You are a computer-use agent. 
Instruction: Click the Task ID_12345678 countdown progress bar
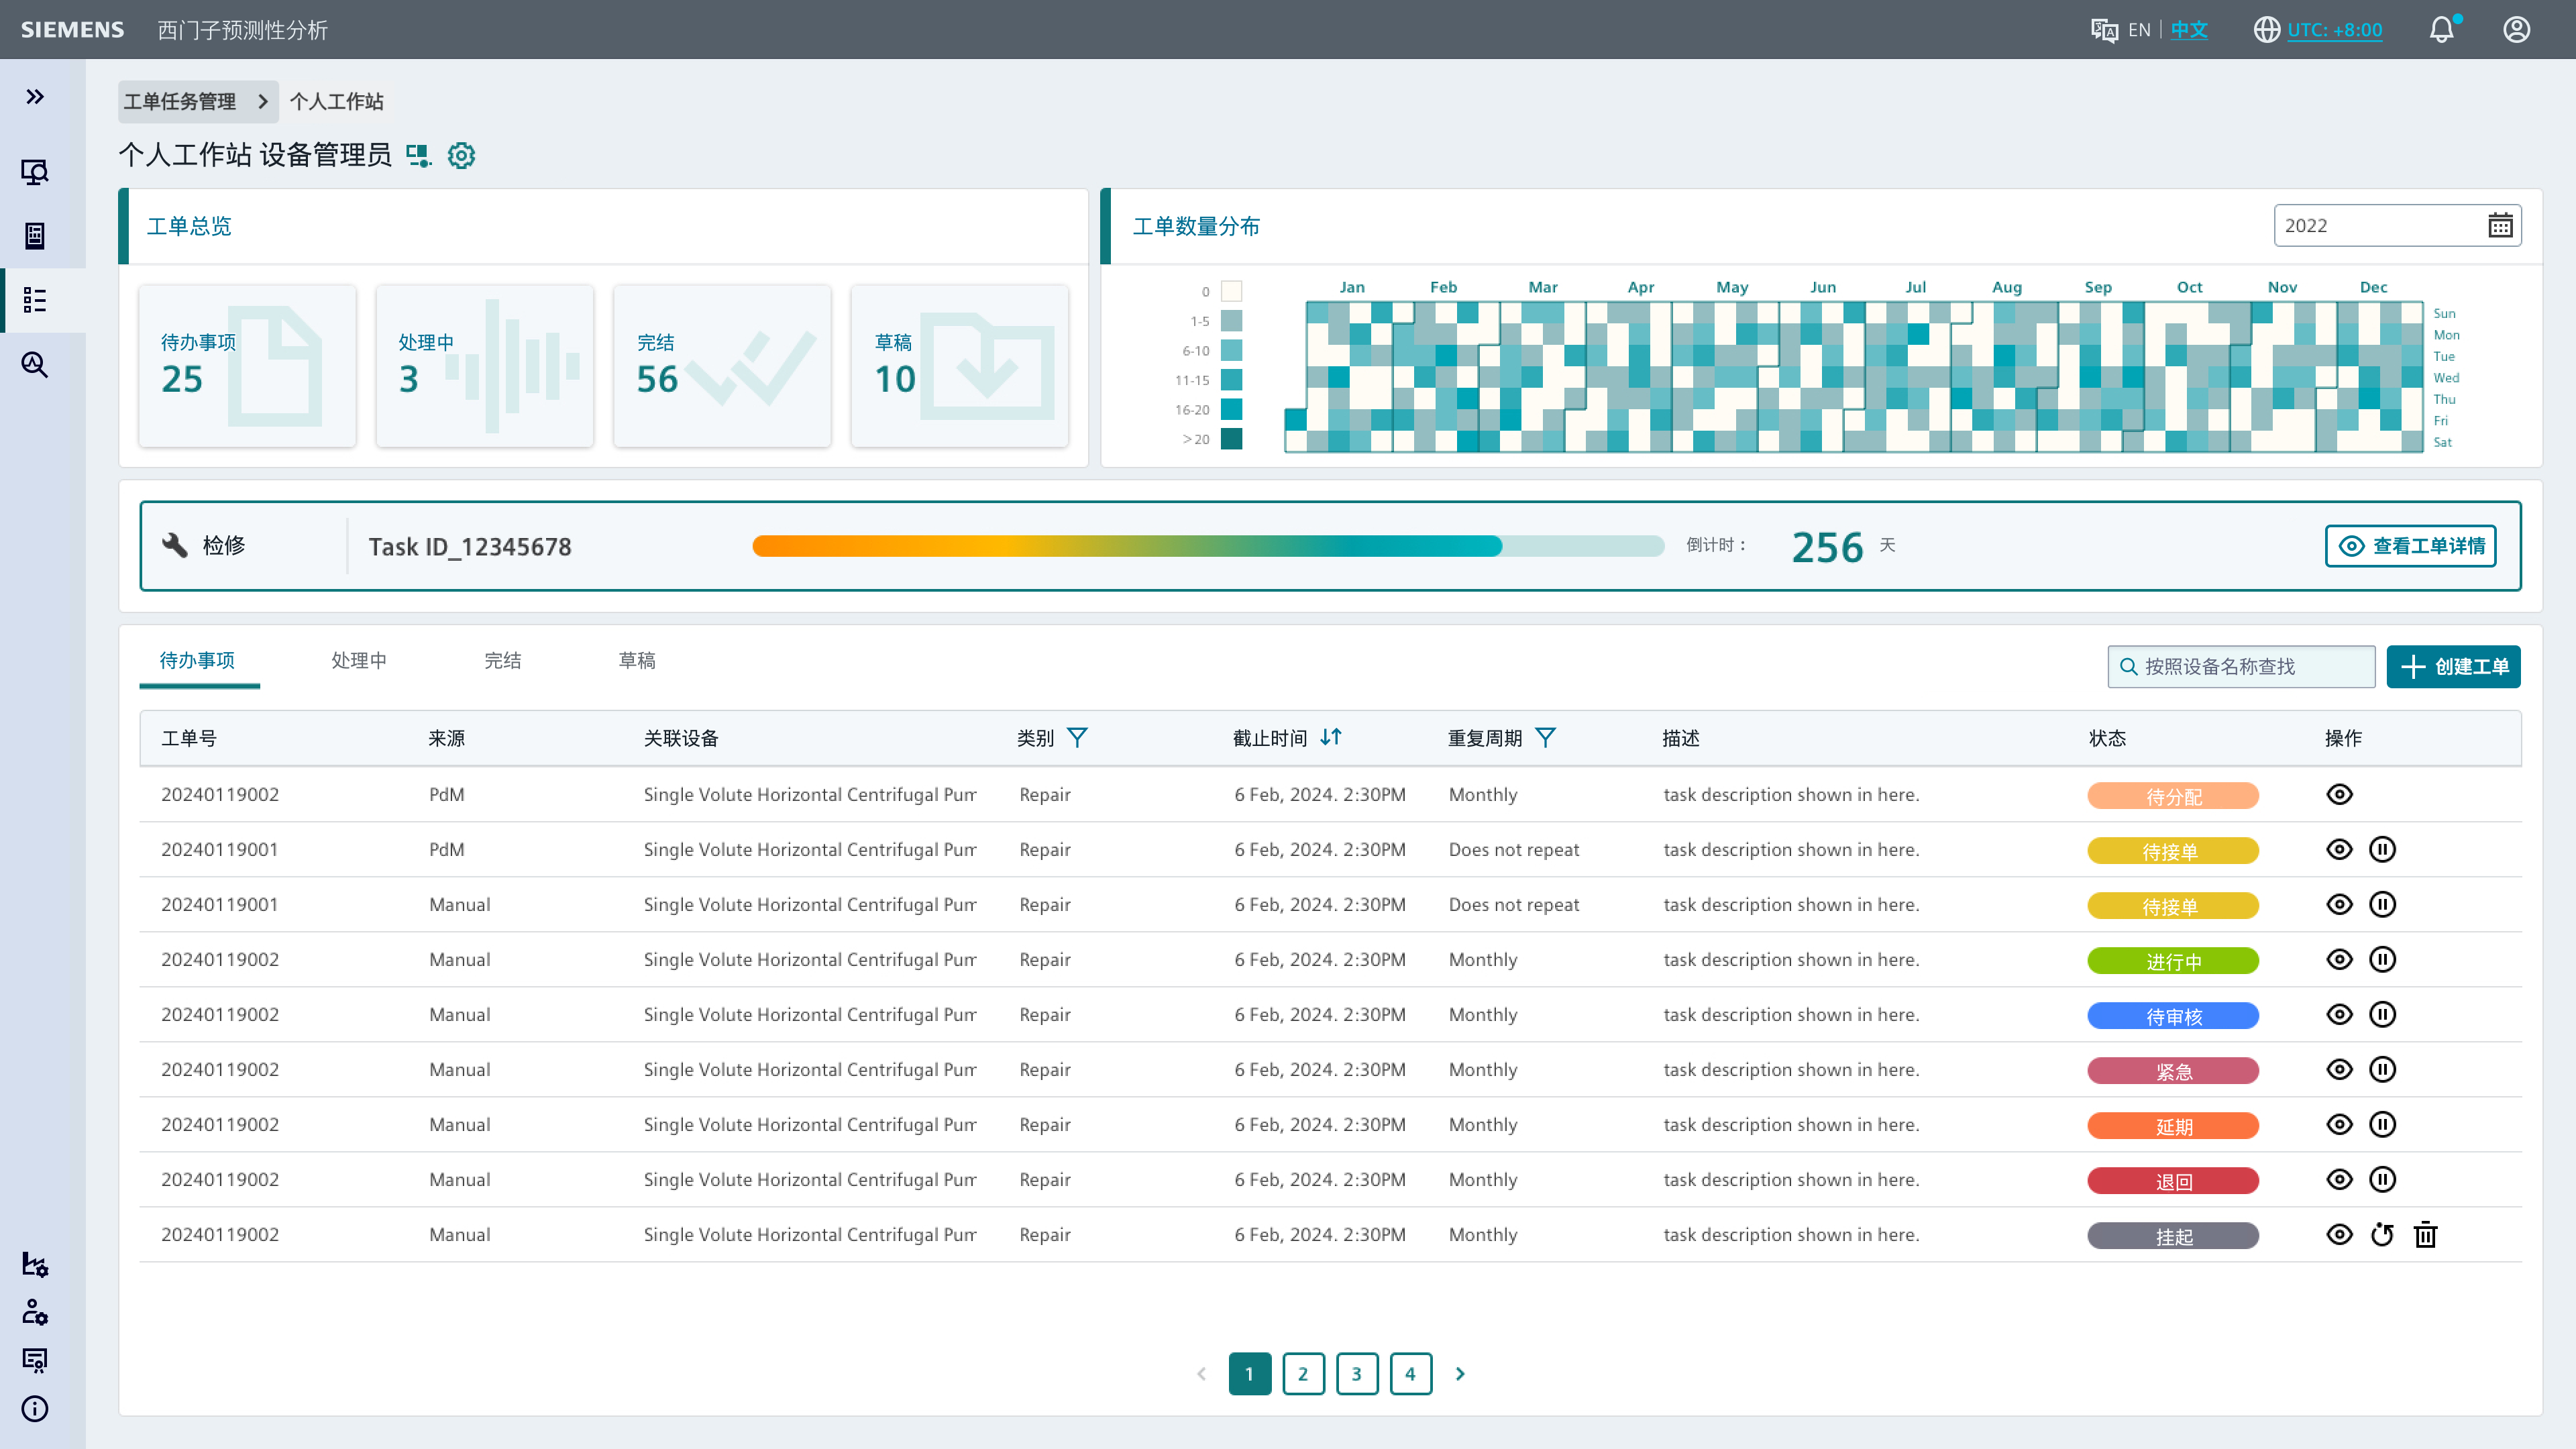pos(1208,545)
